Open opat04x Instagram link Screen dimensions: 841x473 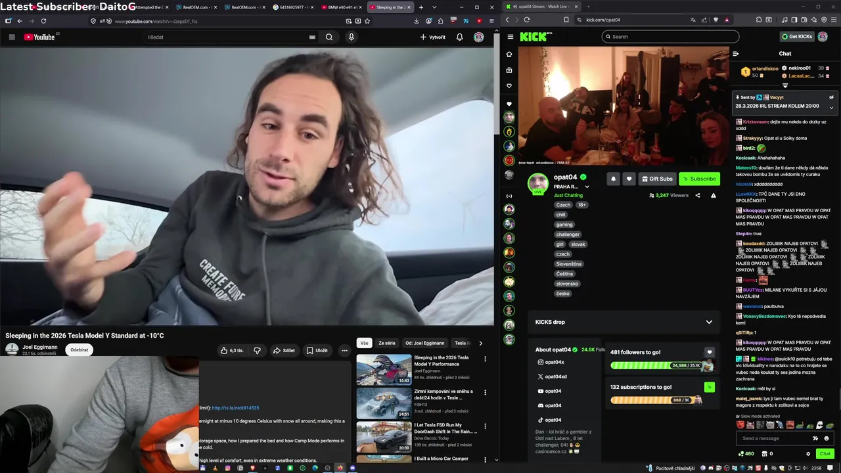coord(551,363)
